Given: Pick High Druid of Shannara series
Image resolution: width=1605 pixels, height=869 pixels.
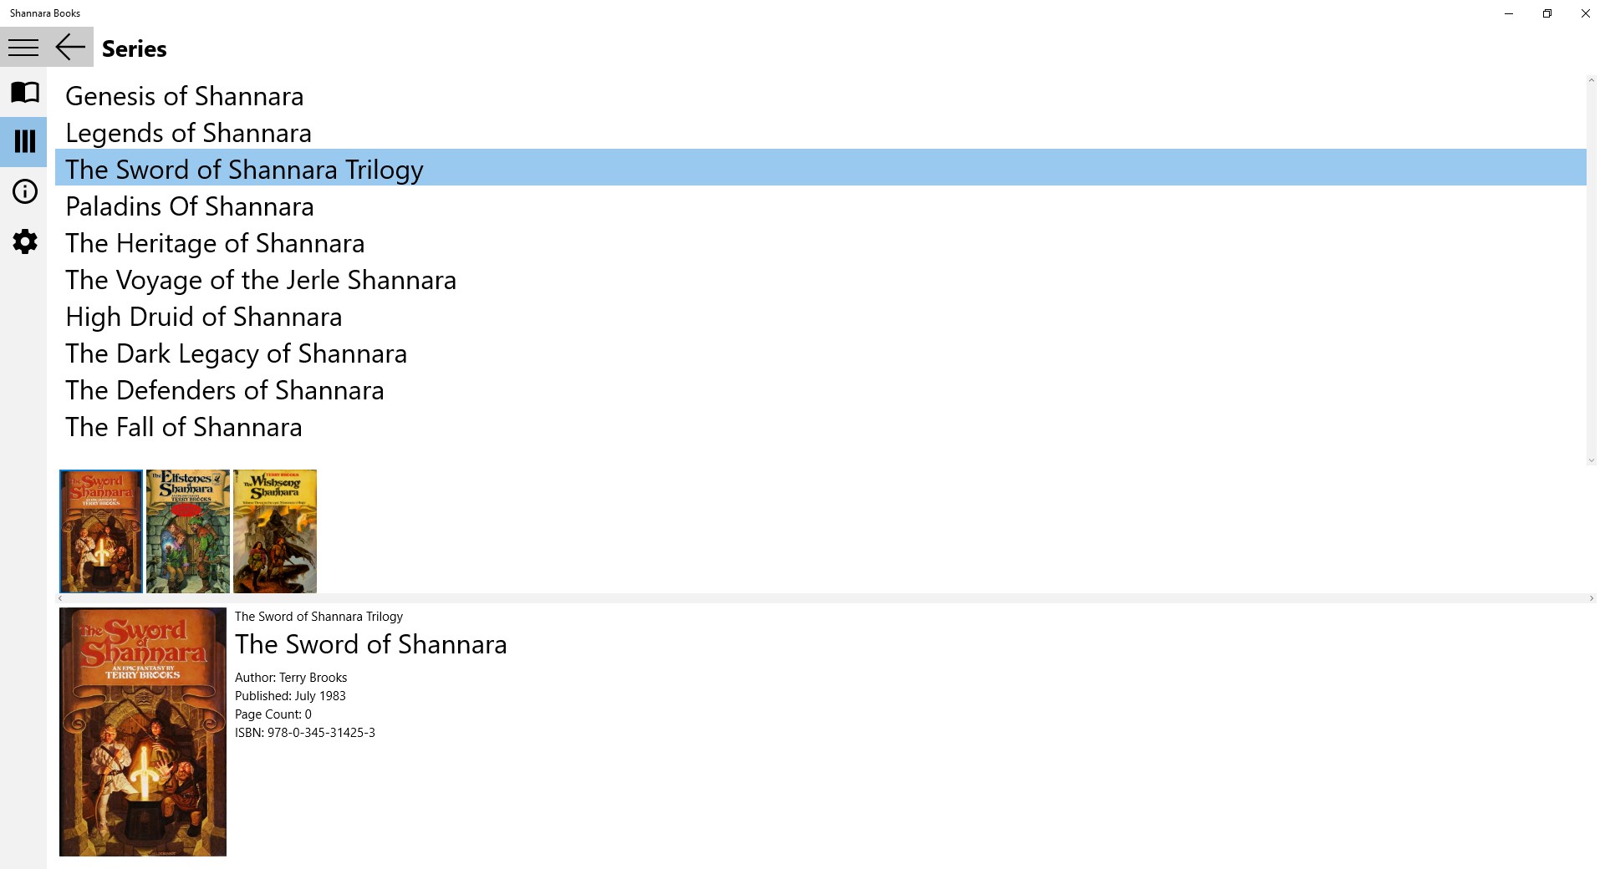Looking at the screenshot, I should pyautogui.click(x=204, y=317).
